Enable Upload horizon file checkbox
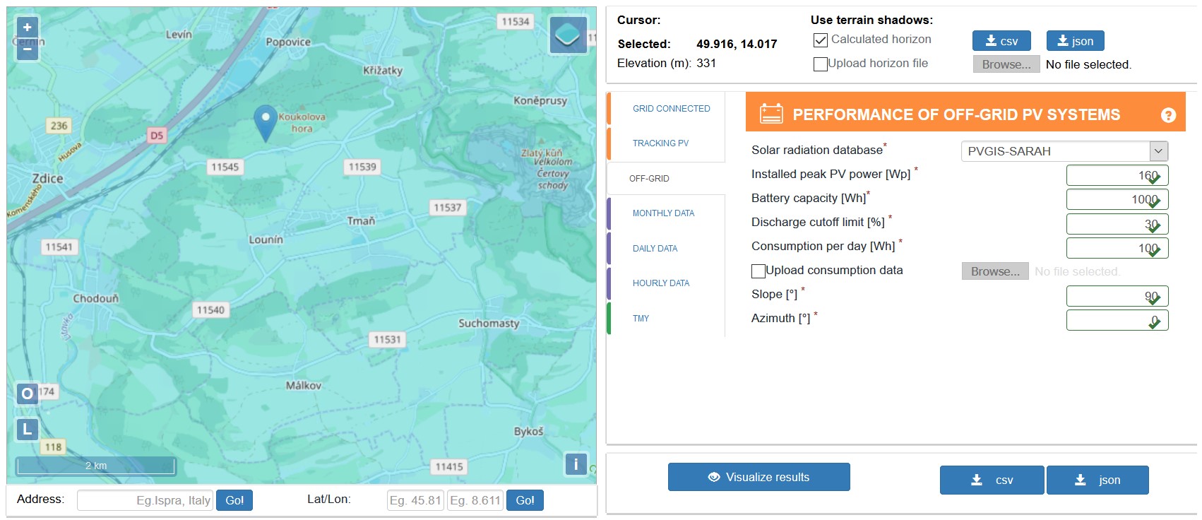Screen dimensions: 1202x520 pyautogui.click(x=821, y=64)
